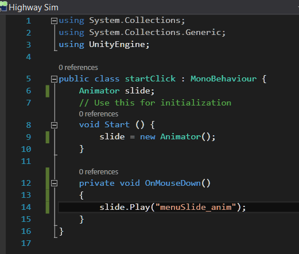This screenshot has width=299, height=254.
Task: Open 0 references above startClick class
Action: click(78, 68)
